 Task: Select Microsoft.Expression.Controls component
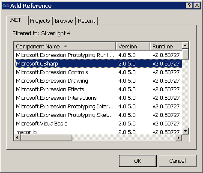coord(99,72)
